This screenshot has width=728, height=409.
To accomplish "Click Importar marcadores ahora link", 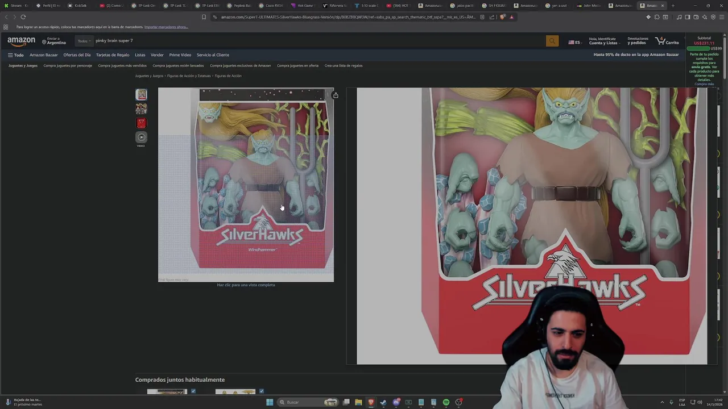I will click(166, 27).
